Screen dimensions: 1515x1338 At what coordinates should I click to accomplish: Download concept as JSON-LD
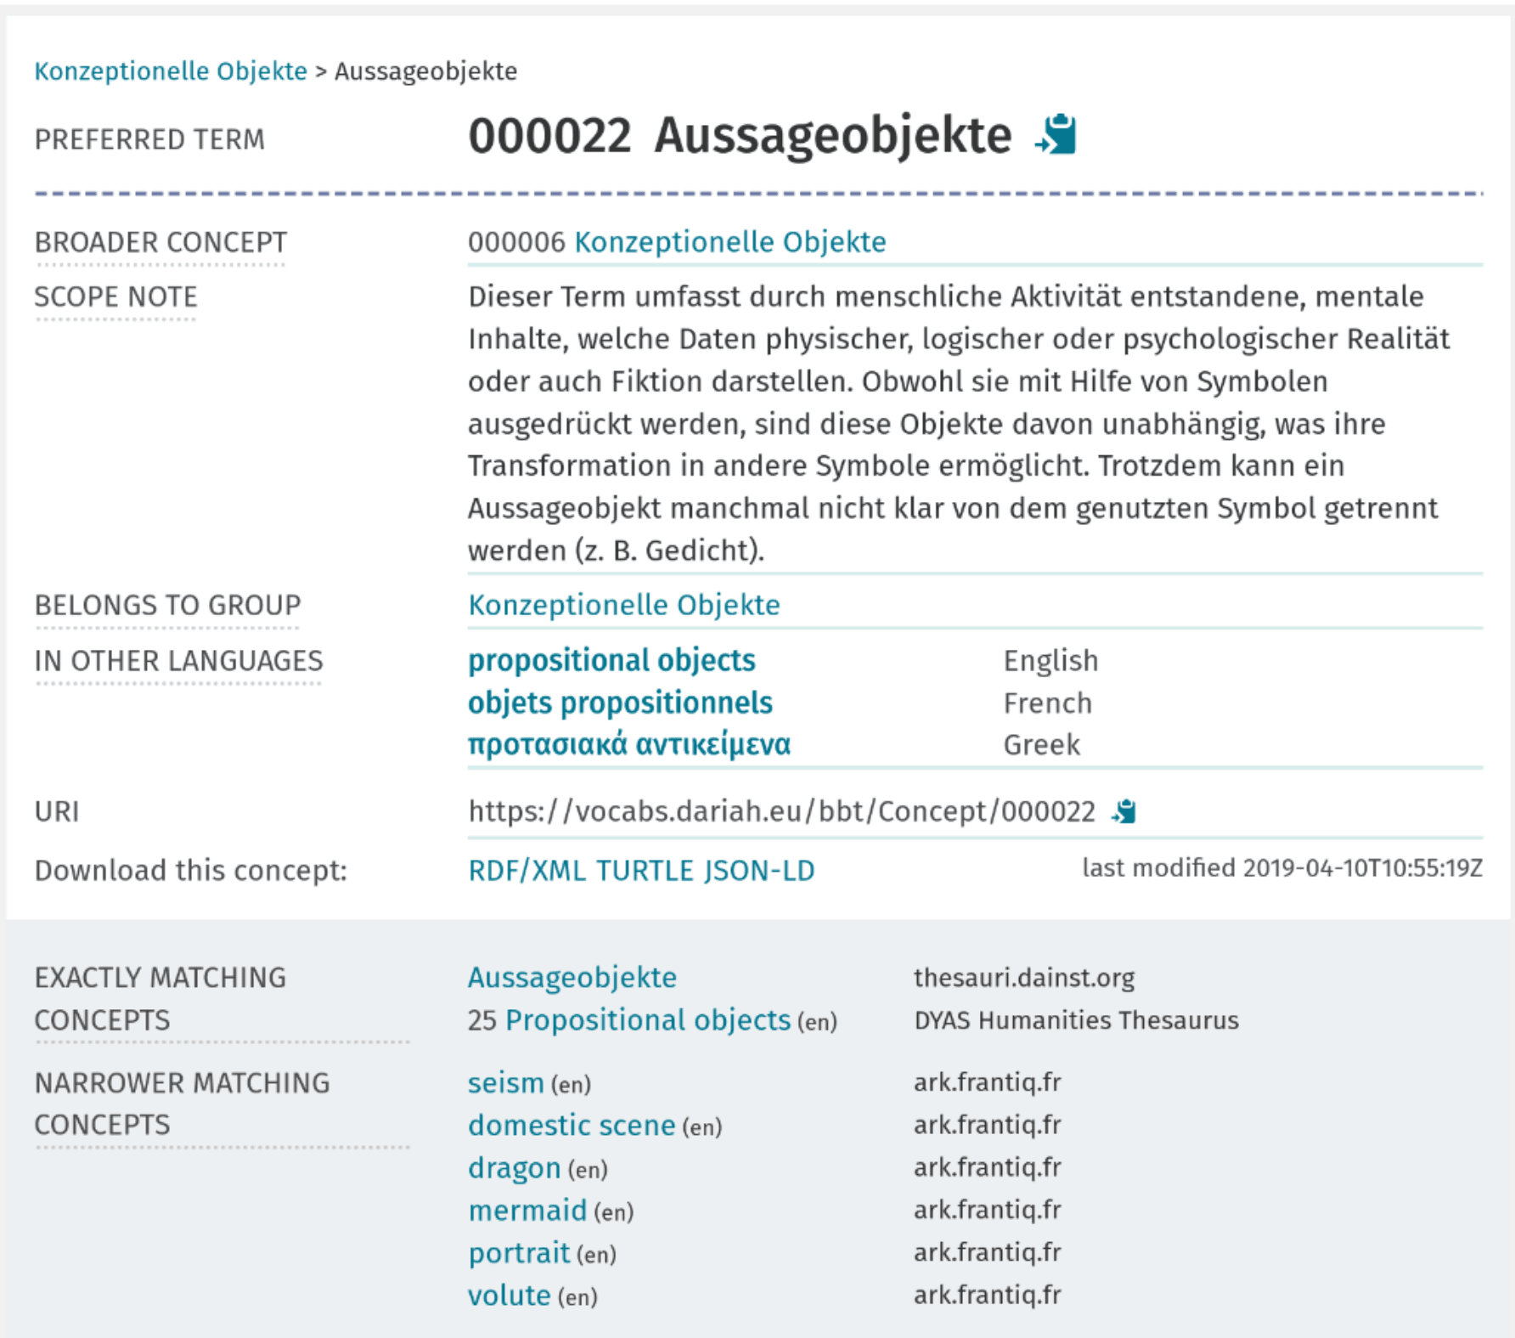point(759,871)
